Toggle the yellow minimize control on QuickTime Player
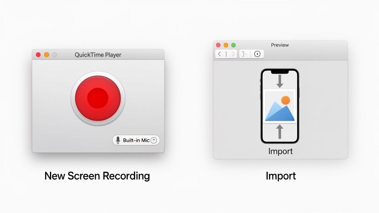379x213 pixels. pos(46,54)
